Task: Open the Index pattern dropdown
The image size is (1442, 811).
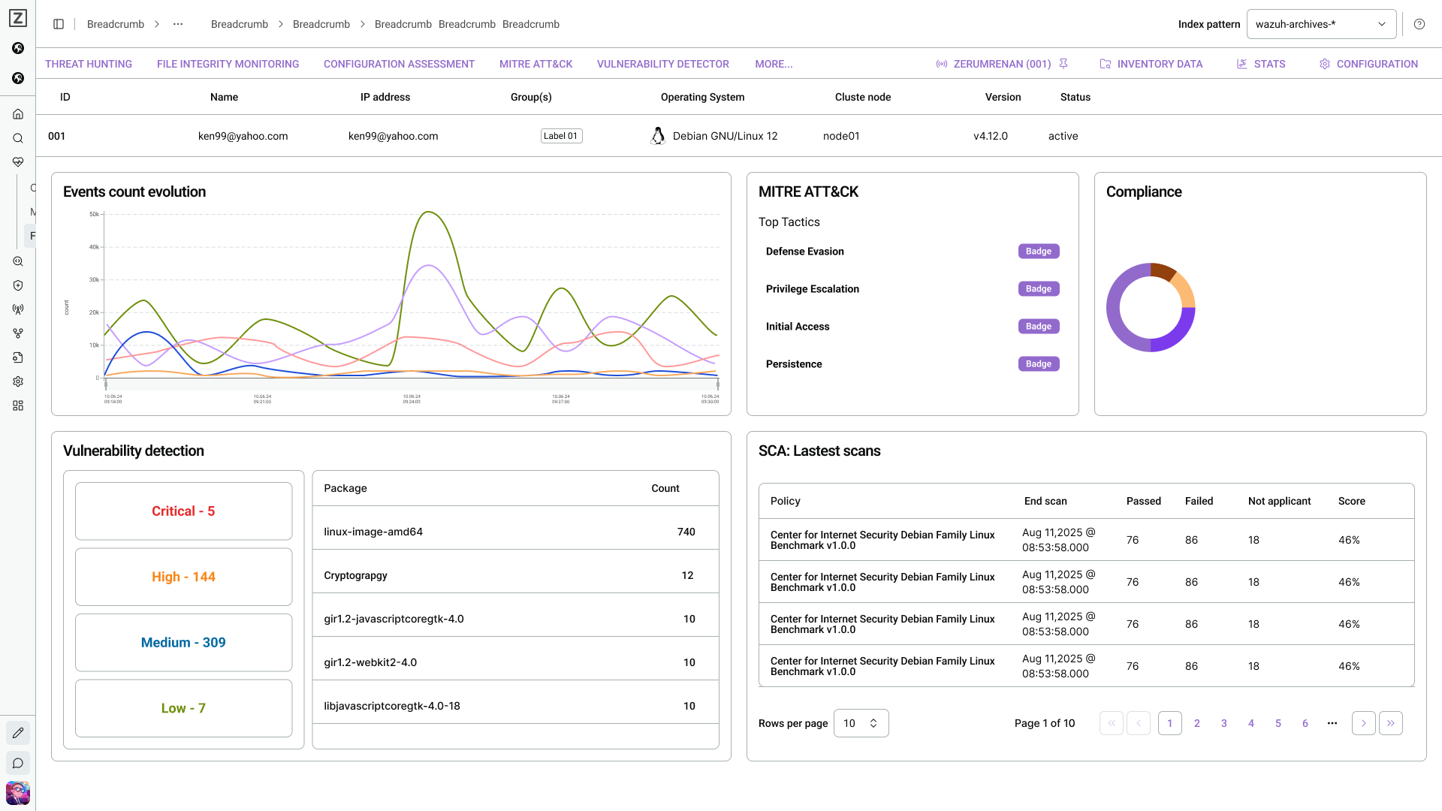Action: [x=1321, y=24]
